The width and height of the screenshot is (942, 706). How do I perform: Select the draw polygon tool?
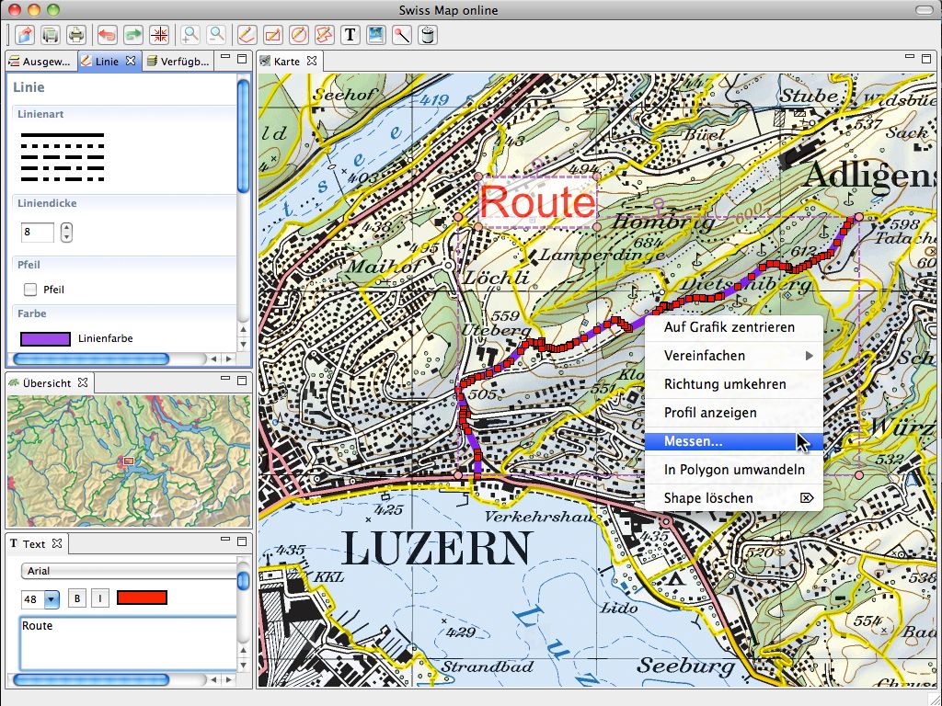coord(325,35)
